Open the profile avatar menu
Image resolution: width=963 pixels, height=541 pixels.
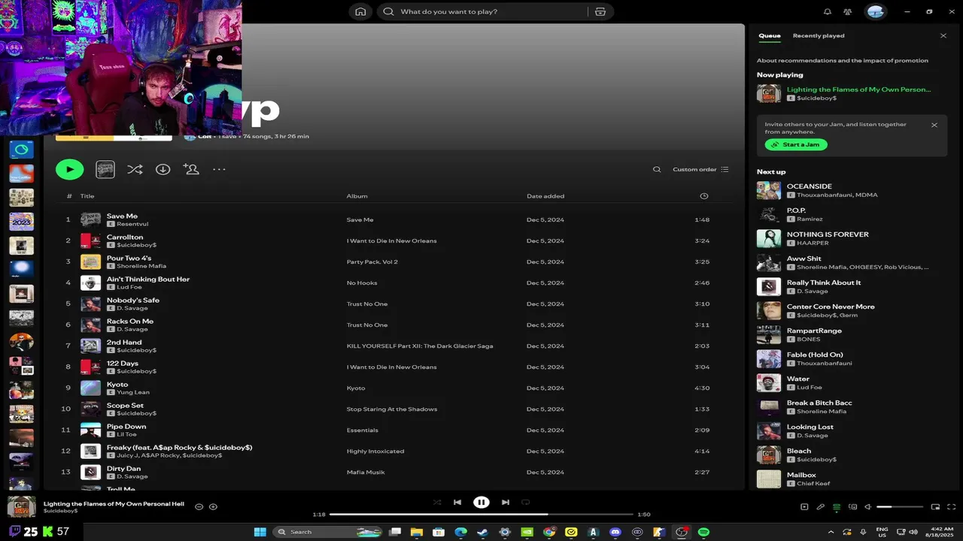coord(876,11)
